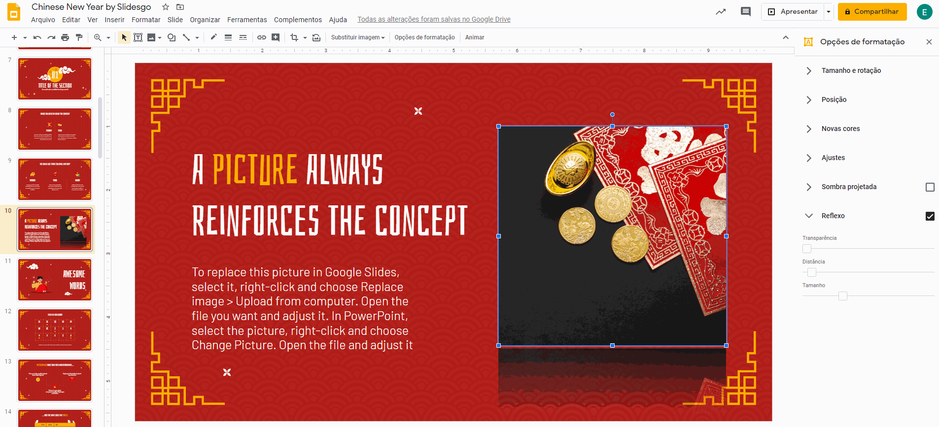
Task: Click the Compartilhar button
Action: coord(872,12)
